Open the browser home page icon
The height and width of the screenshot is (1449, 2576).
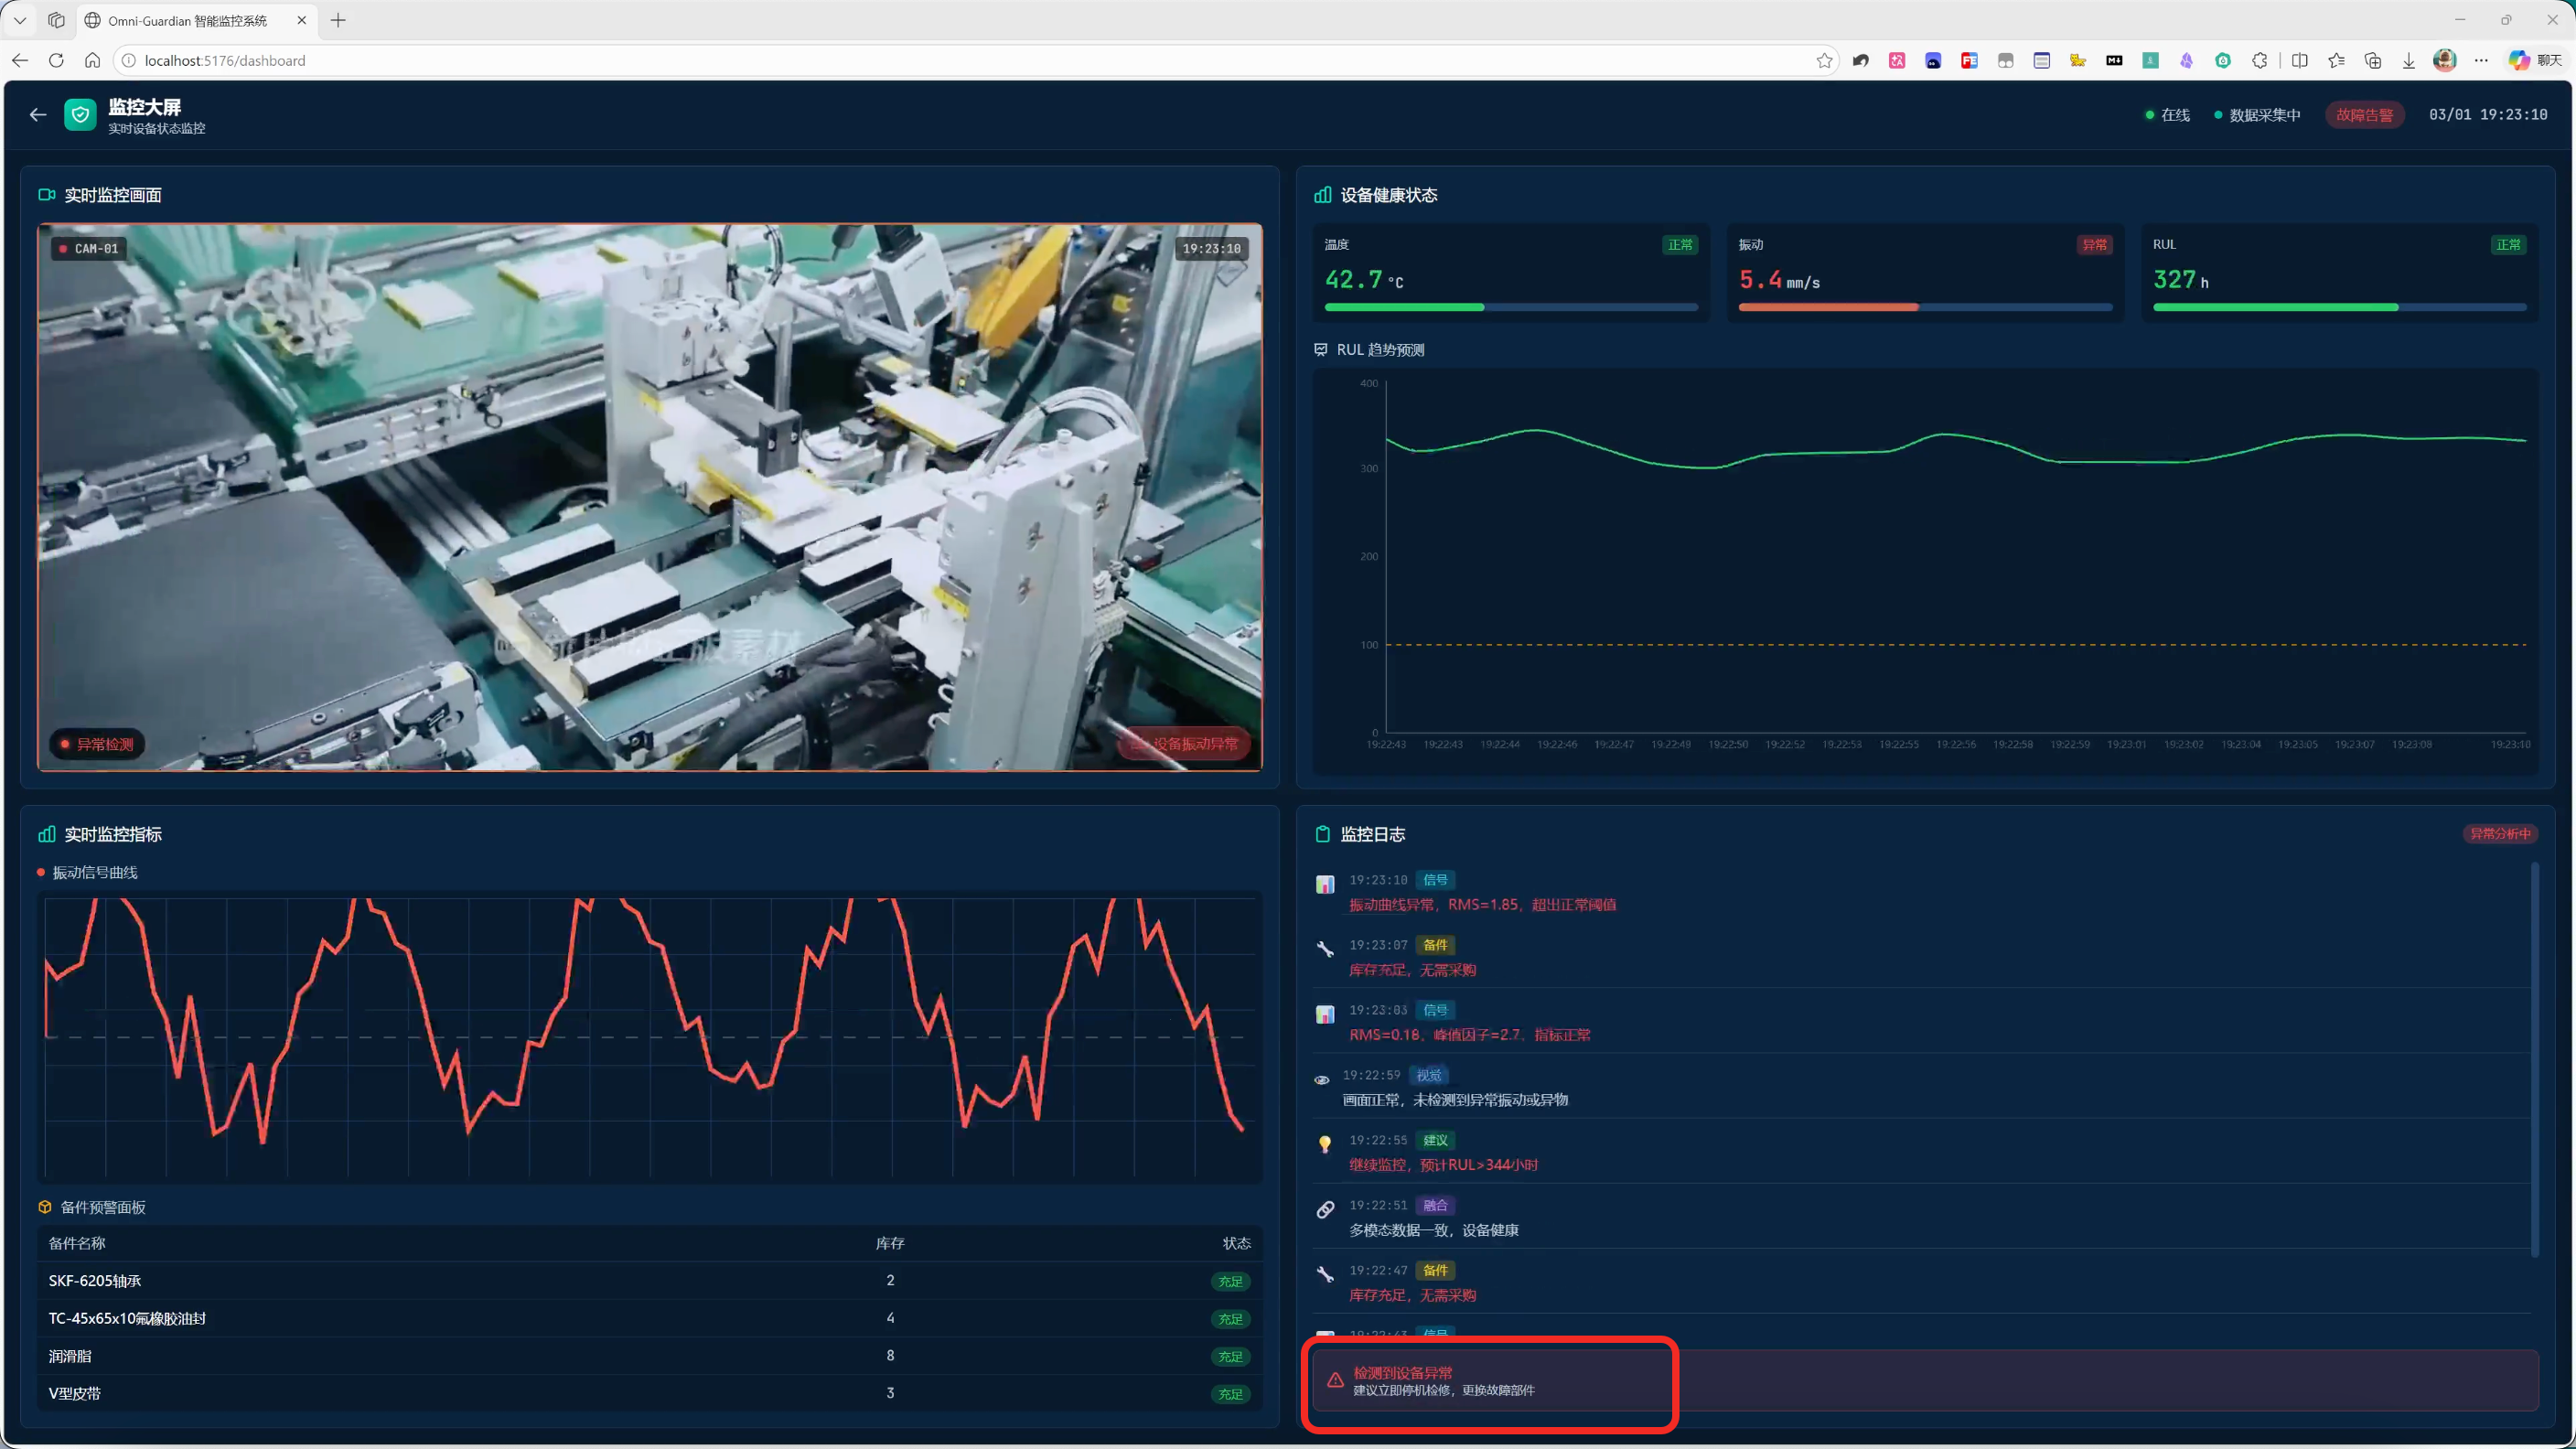click(92, 60)
